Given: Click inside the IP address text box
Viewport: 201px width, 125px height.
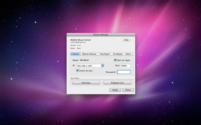Looking at the screenshot, I should (x=88, y=66).
